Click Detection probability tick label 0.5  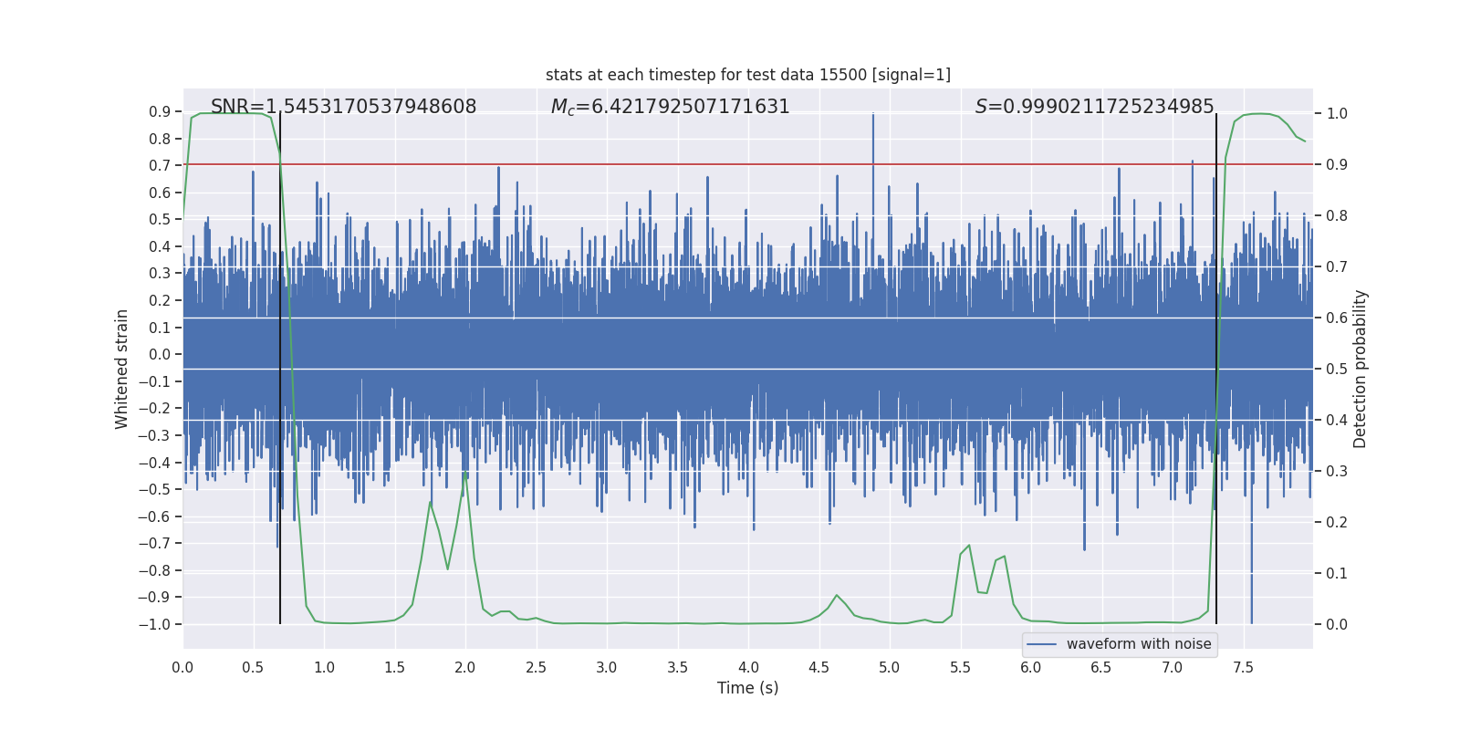[x=1337, y=370]
